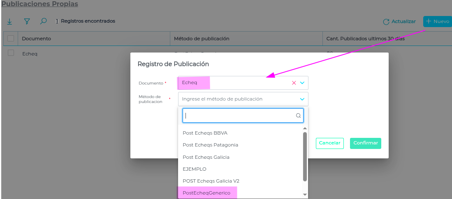Click the Actualizar refresh icon
The height and width of the screenshot is (199, 452).
(x=386, y=22)
